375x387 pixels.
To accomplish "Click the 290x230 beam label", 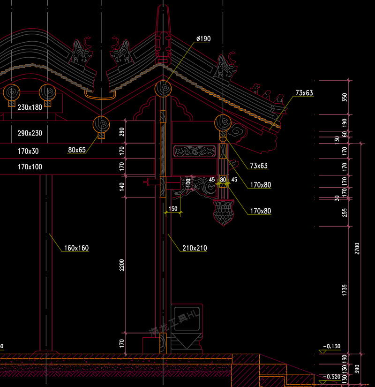I will pos(30,133).
